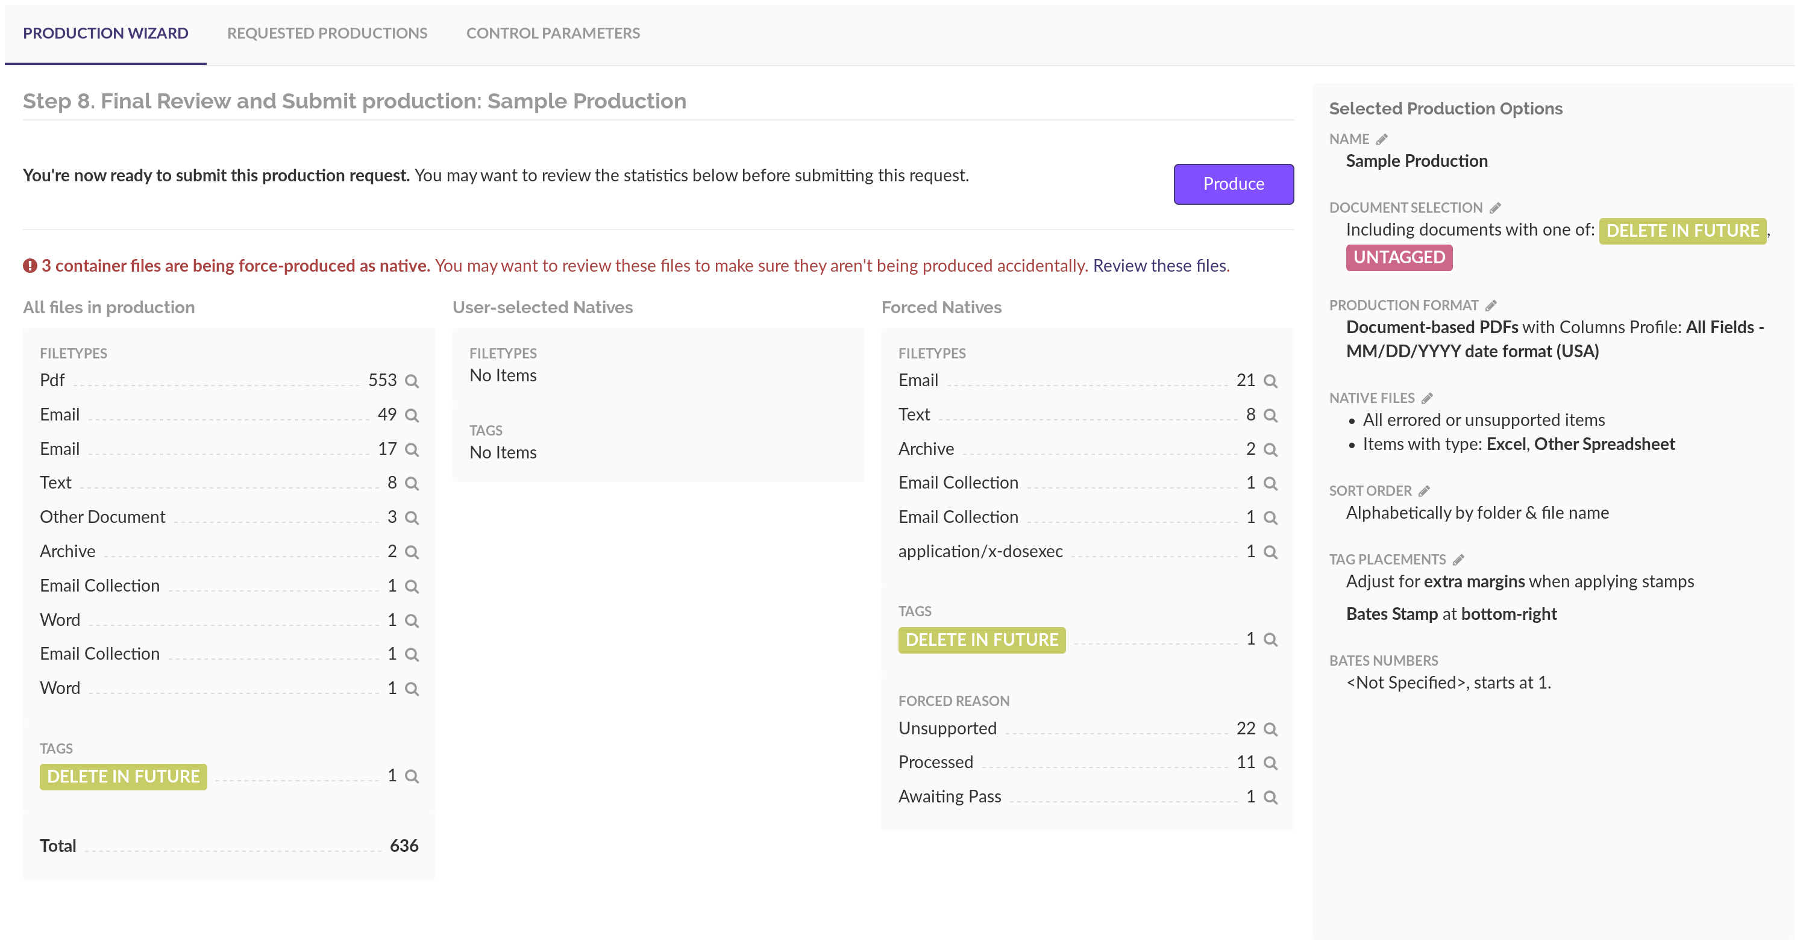Viewport: 1803px width, 947px height.
Task: Edit the Tag Placements options
Action: [1458, 559]
